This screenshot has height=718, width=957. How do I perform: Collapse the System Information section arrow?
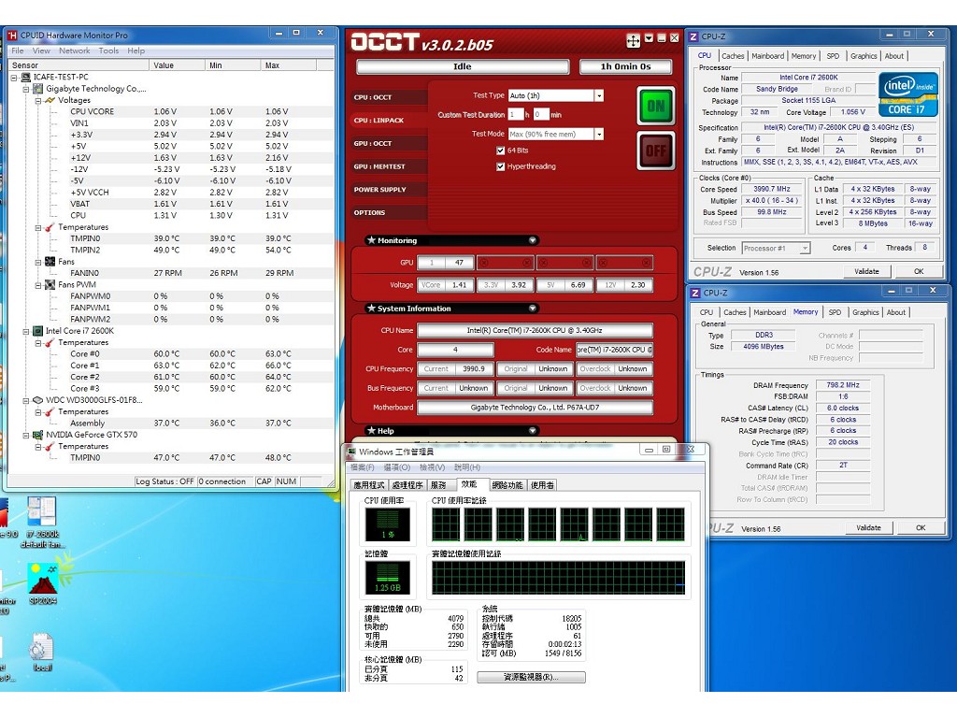tap(532, 309)
